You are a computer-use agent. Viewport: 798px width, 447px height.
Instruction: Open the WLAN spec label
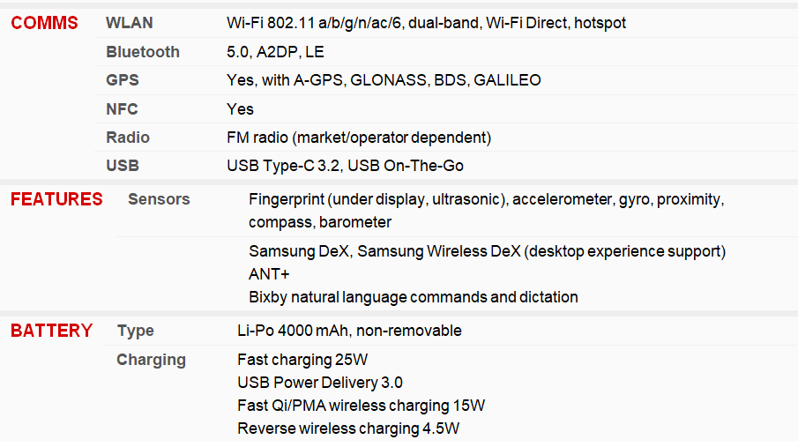130,23
